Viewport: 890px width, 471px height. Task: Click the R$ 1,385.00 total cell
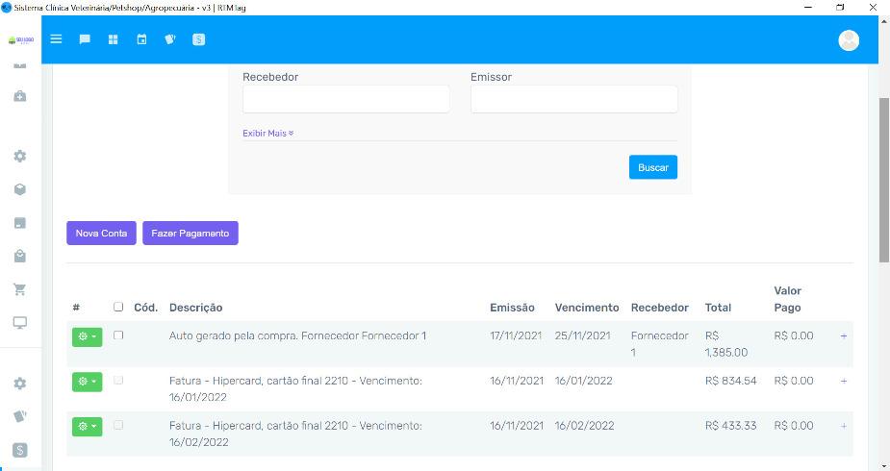tap(726, 344)
